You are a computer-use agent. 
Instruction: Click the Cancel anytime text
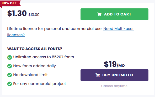(114, 86)
